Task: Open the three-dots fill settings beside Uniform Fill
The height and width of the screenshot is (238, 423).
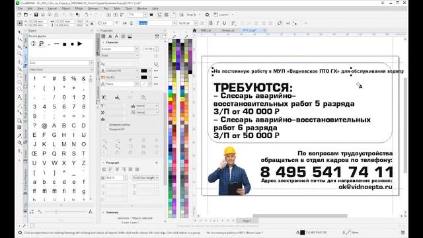Action: tap(156, 71)
